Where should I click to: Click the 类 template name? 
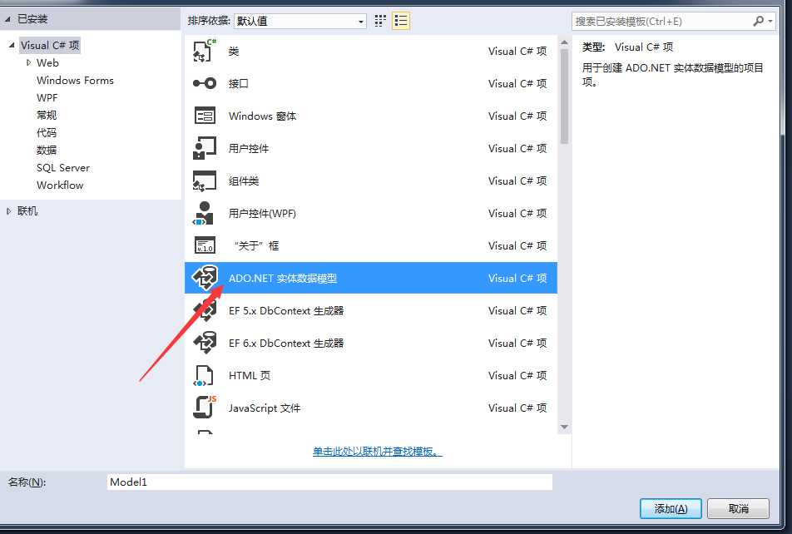click(x=233, y=51)
